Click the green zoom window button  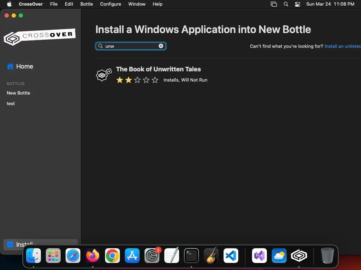coord(21,15)
